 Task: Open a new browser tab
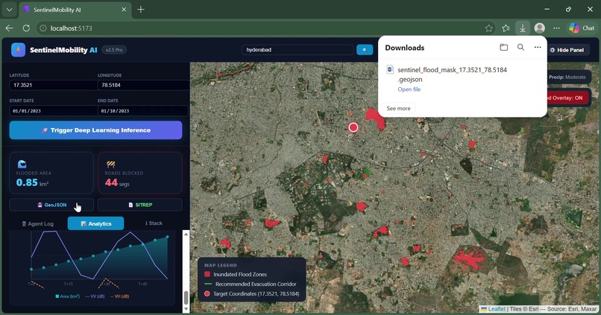tap(141, 10)
